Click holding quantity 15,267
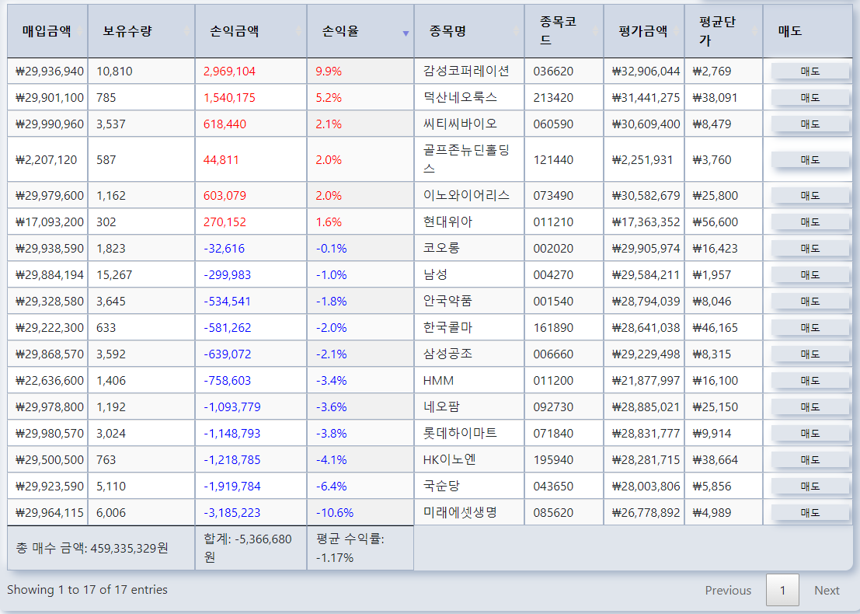 [x=114, y=275]
